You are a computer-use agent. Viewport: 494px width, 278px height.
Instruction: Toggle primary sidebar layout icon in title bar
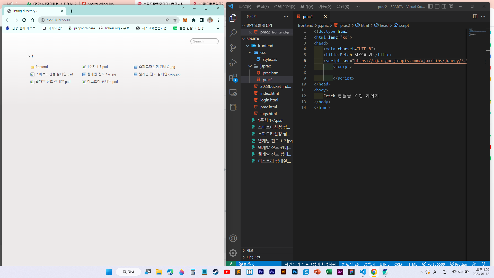coord(430,6)
